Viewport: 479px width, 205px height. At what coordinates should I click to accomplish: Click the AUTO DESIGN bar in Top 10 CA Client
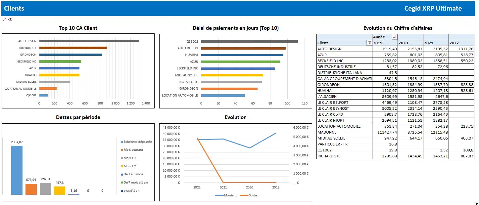click(89, 41)
